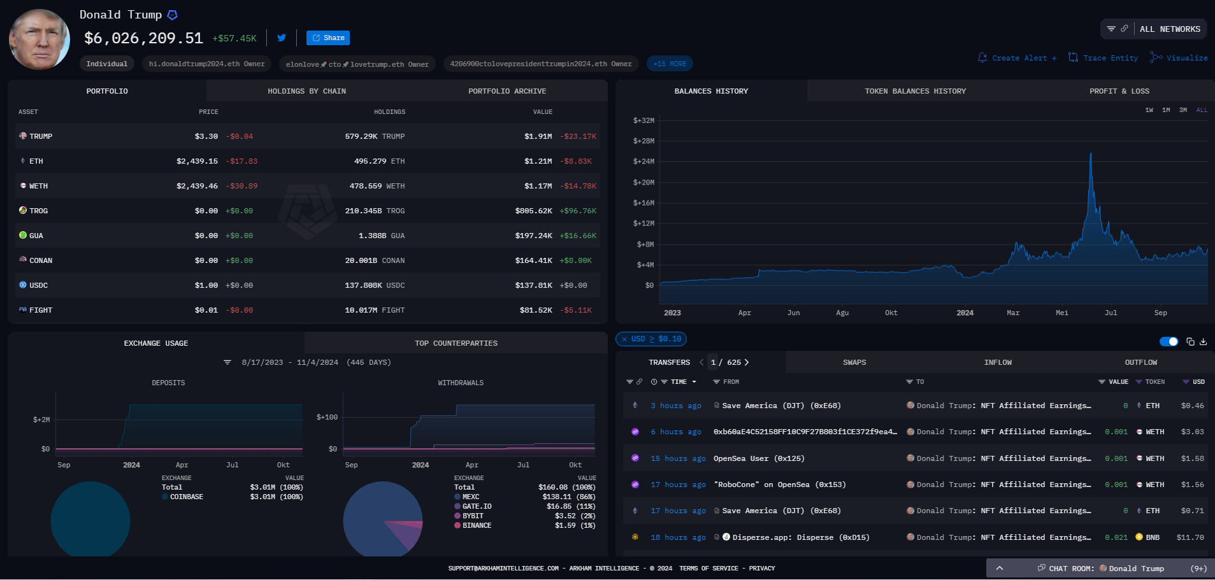Screen dimensions: 1215x580
Task: Click the Share button
Action: (x=327, y=38)
